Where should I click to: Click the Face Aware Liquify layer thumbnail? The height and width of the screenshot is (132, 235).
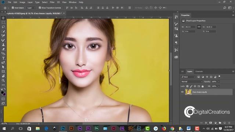188,92
